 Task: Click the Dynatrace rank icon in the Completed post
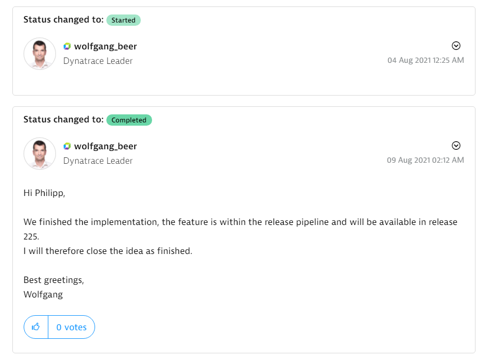[x=67, y=147]
